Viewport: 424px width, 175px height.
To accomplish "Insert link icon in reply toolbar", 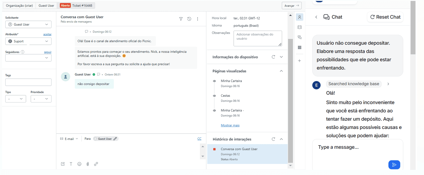I will click(96, 164).
